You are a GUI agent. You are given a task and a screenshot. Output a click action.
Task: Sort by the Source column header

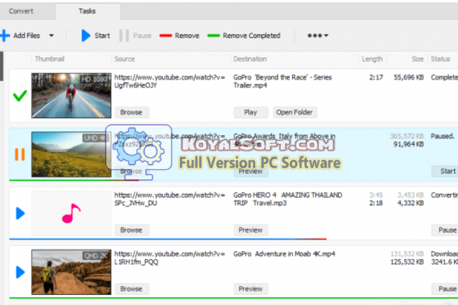click(x=125, y=59)
